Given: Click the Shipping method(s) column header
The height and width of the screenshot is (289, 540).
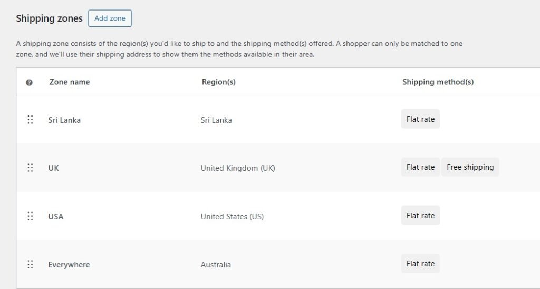Looking at the screenshot, I should [x=438, y=82].
